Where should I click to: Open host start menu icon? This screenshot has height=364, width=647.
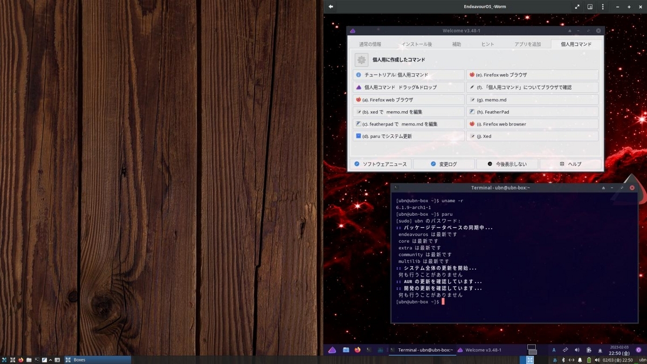pos(4,360)
